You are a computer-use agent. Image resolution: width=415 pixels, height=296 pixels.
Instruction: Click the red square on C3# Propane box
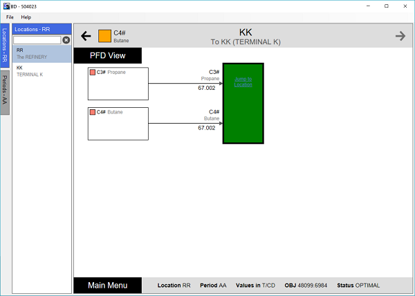tap(92, 72)
